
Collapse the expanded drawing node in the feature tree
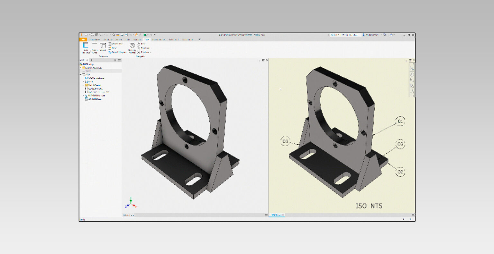point(80,74)
